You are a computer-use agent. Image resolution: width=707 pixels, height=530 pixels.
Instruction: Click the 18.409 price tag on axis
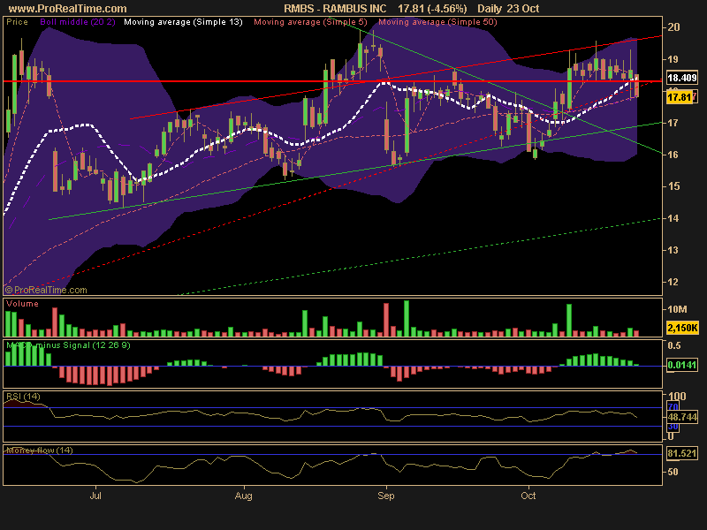pyautogui.click(x=681, y=78)
